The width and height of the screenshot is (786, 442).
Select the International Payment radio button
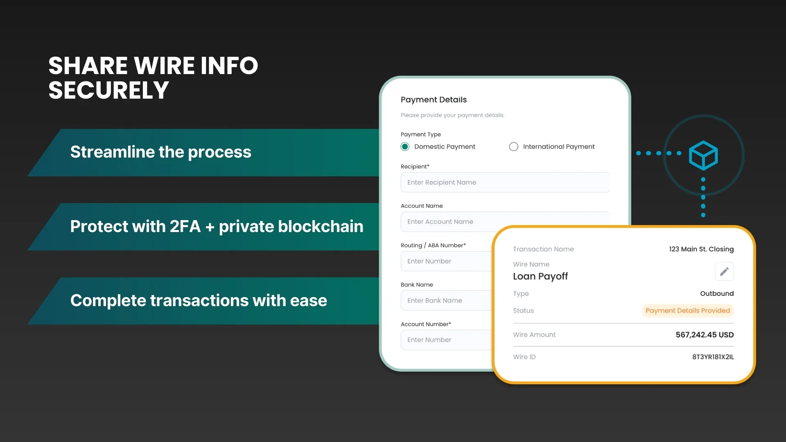[513, 147]
